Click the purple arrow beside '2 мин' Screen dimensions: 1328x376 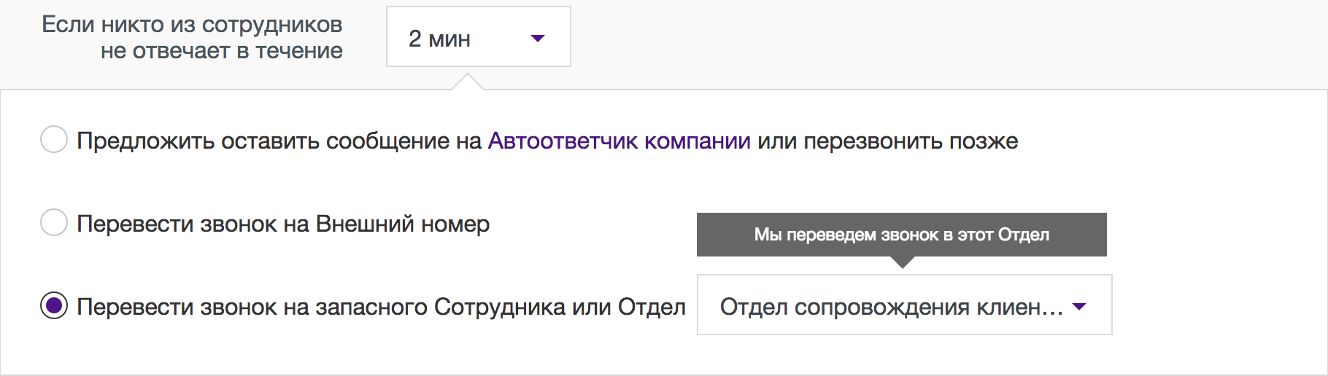click(x=538, y=39)
